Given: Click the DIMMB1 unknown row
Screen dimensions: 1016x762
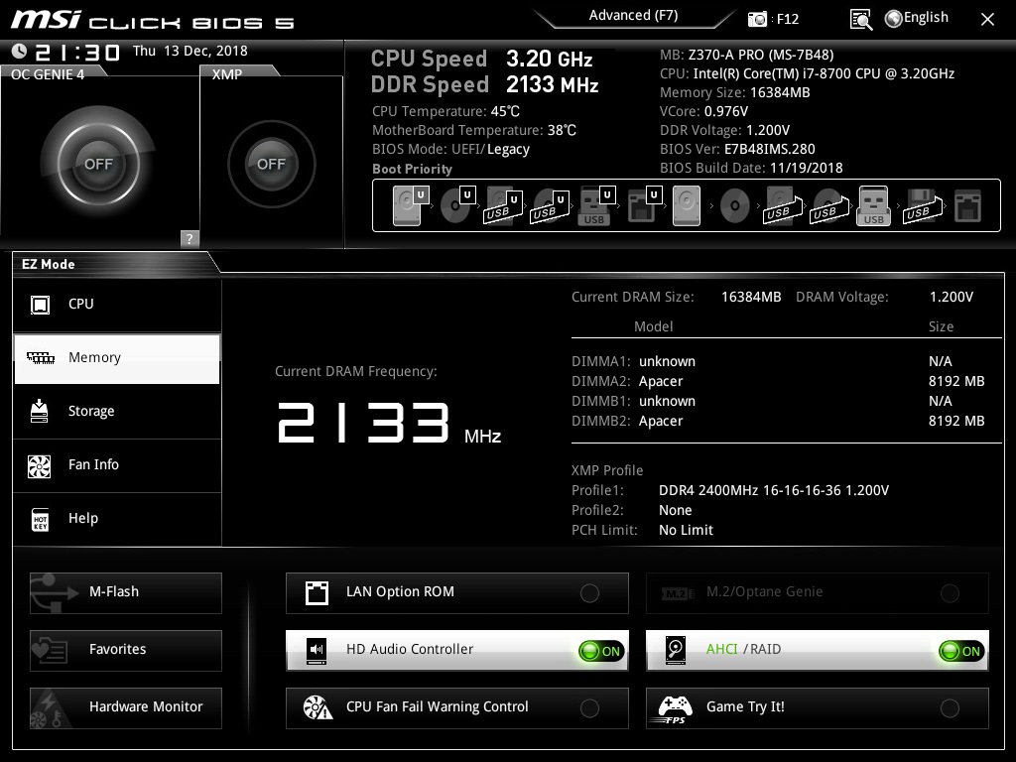Looking at the screenshot, I should [778, 401].
